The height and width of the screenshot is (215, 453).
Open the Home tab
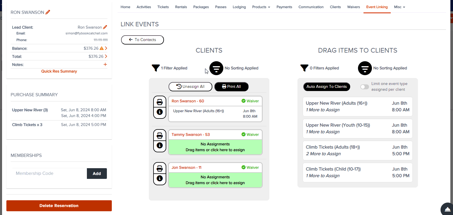pos(125,7)
